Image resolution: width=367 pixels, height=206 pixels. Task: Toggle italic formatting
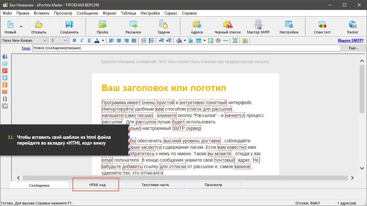82,40
